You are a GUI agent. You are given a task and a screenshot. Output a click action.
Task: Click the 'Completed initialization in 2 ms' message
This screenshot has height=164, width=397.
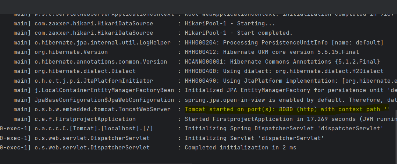point(241,148)
